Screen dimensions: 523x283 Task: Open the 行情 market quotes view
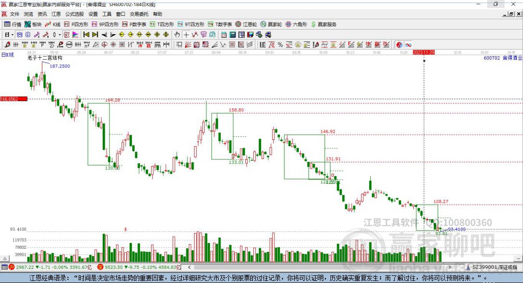click(12, 25)
